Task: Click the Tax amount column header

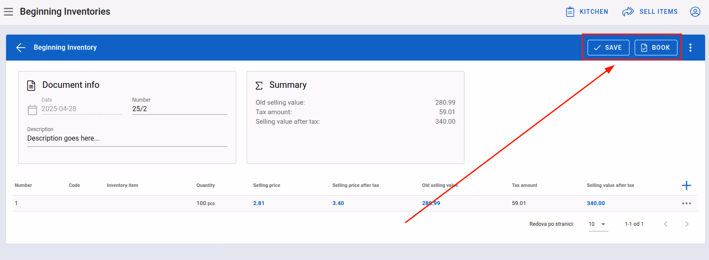Action: 525,185
